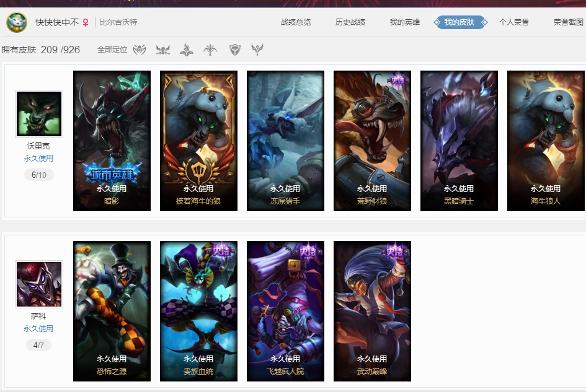Open the 战绩总览 tab
Screen dimensions: 586x392
(296, 22)
